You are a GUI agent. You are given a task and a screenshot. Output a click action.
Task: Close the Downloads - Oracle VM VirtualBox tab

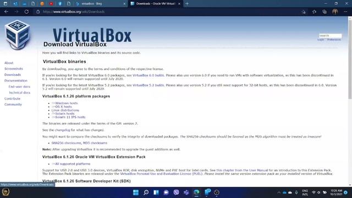pos(179,4)
